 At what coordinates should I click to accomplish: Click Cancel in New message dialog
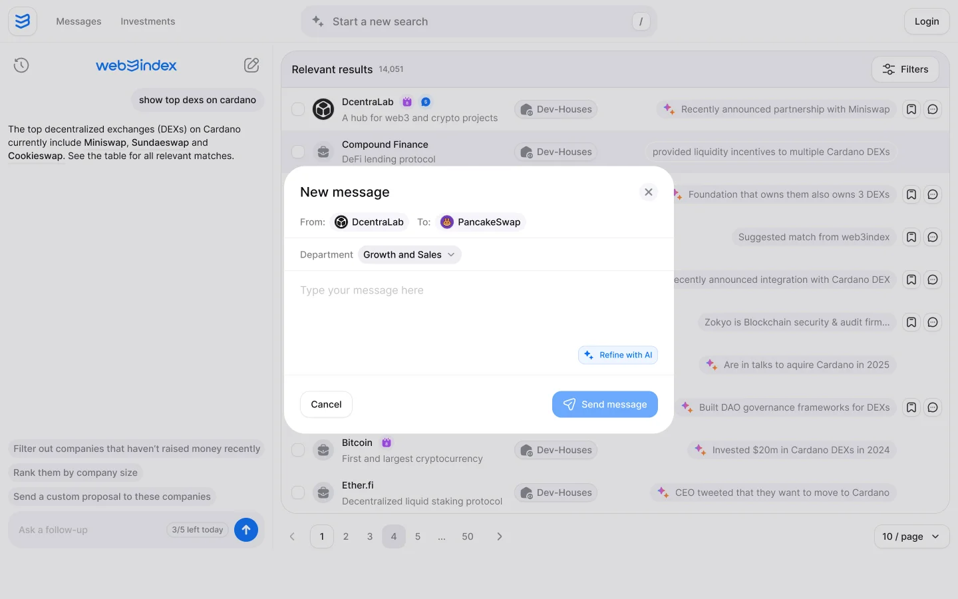coord(326,404)
